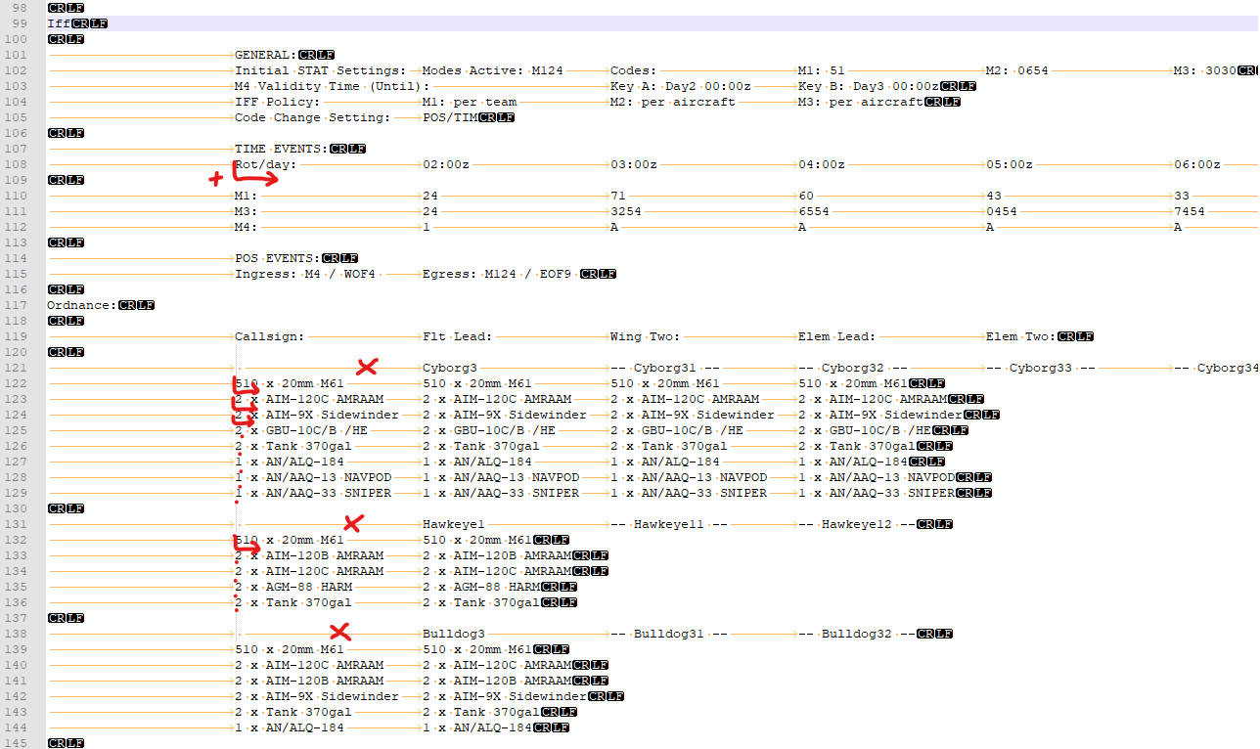This screenshot has height=749, width=1260.
Task: Click the 'Elem Two:' column header
Action: click(1021, 336)
